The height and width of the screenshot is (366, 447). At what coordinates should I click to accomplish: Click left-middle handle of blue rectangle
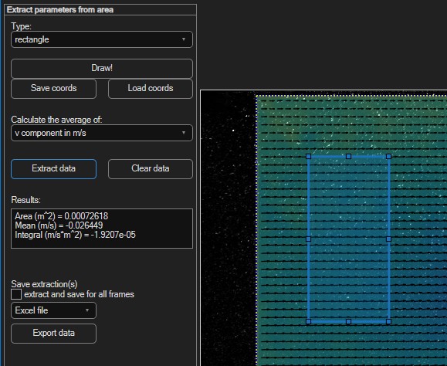coord(309,239)
